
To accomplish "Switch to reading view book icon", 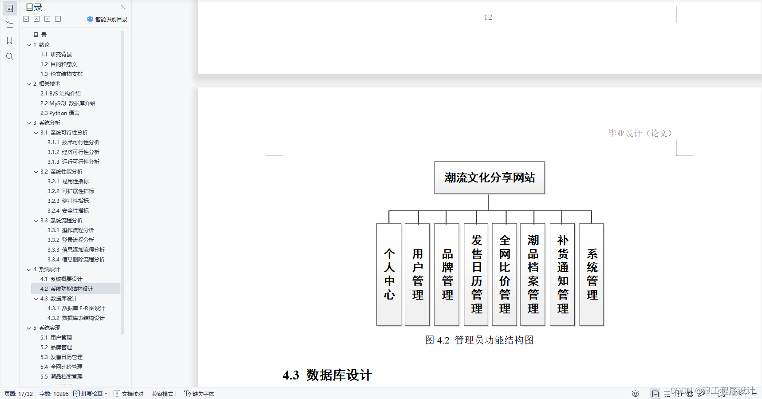I will [x=678, y=394].
